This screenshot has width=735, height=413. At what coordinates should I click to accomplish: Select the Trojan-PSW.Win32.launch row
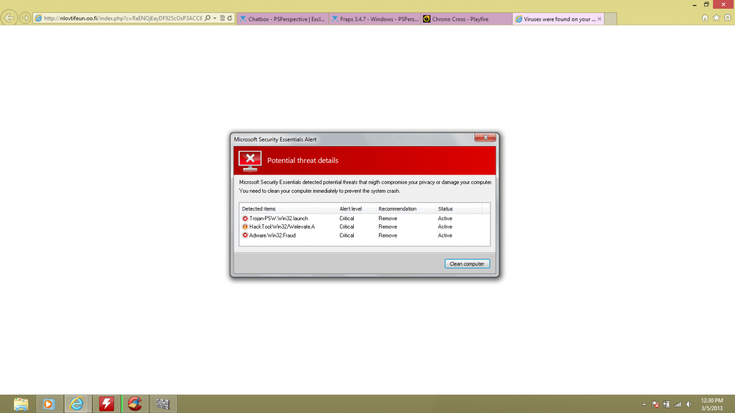(x=364, y=219)
